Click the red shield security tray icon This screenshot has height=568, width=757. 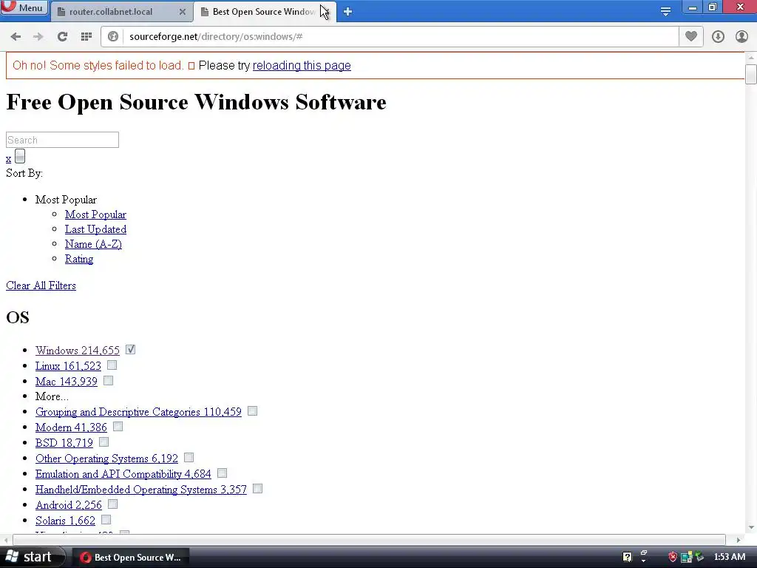673,558
